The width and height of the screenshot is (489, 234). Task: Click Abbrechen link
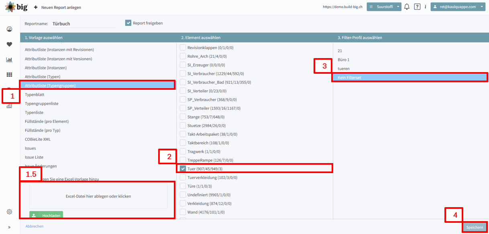pyautogui.click(x=35, y=226)
